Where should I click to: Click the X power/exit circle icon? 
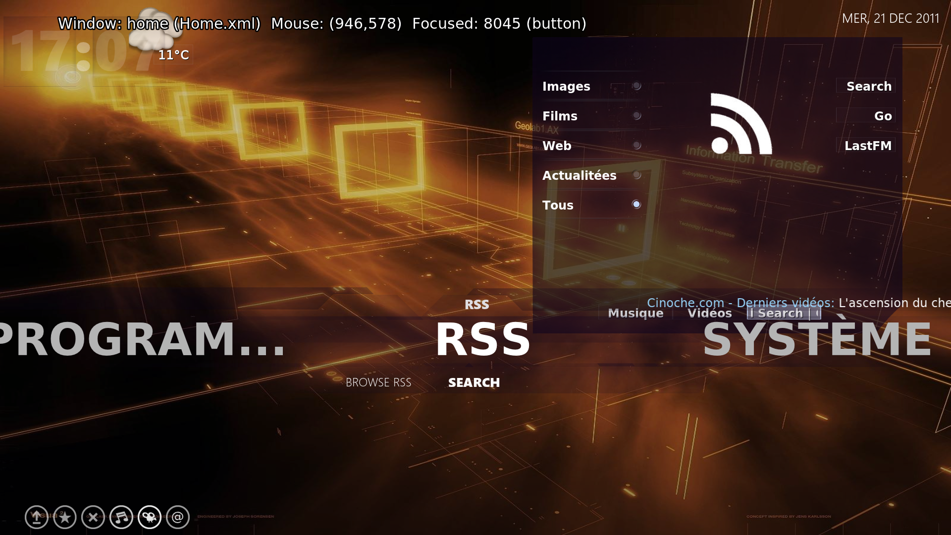click(93, 518)
